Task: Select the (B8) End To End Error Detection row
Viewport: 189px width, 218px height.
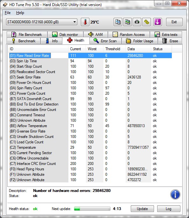Action: 90,104
